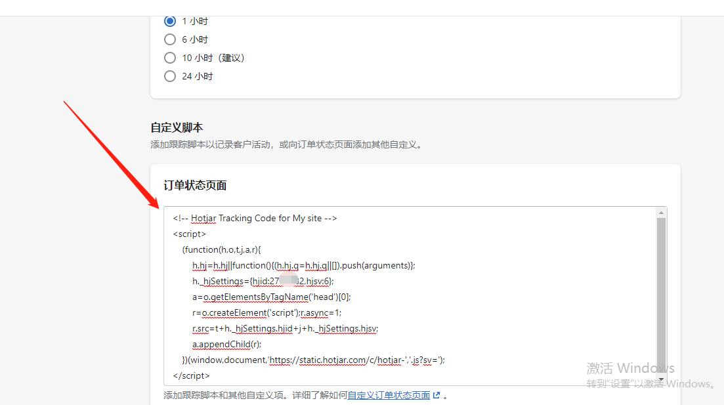This screenshot has height=405, width=724.
Task: Click the h.hj=h.hj||function() code line
Action: [304, 266]
